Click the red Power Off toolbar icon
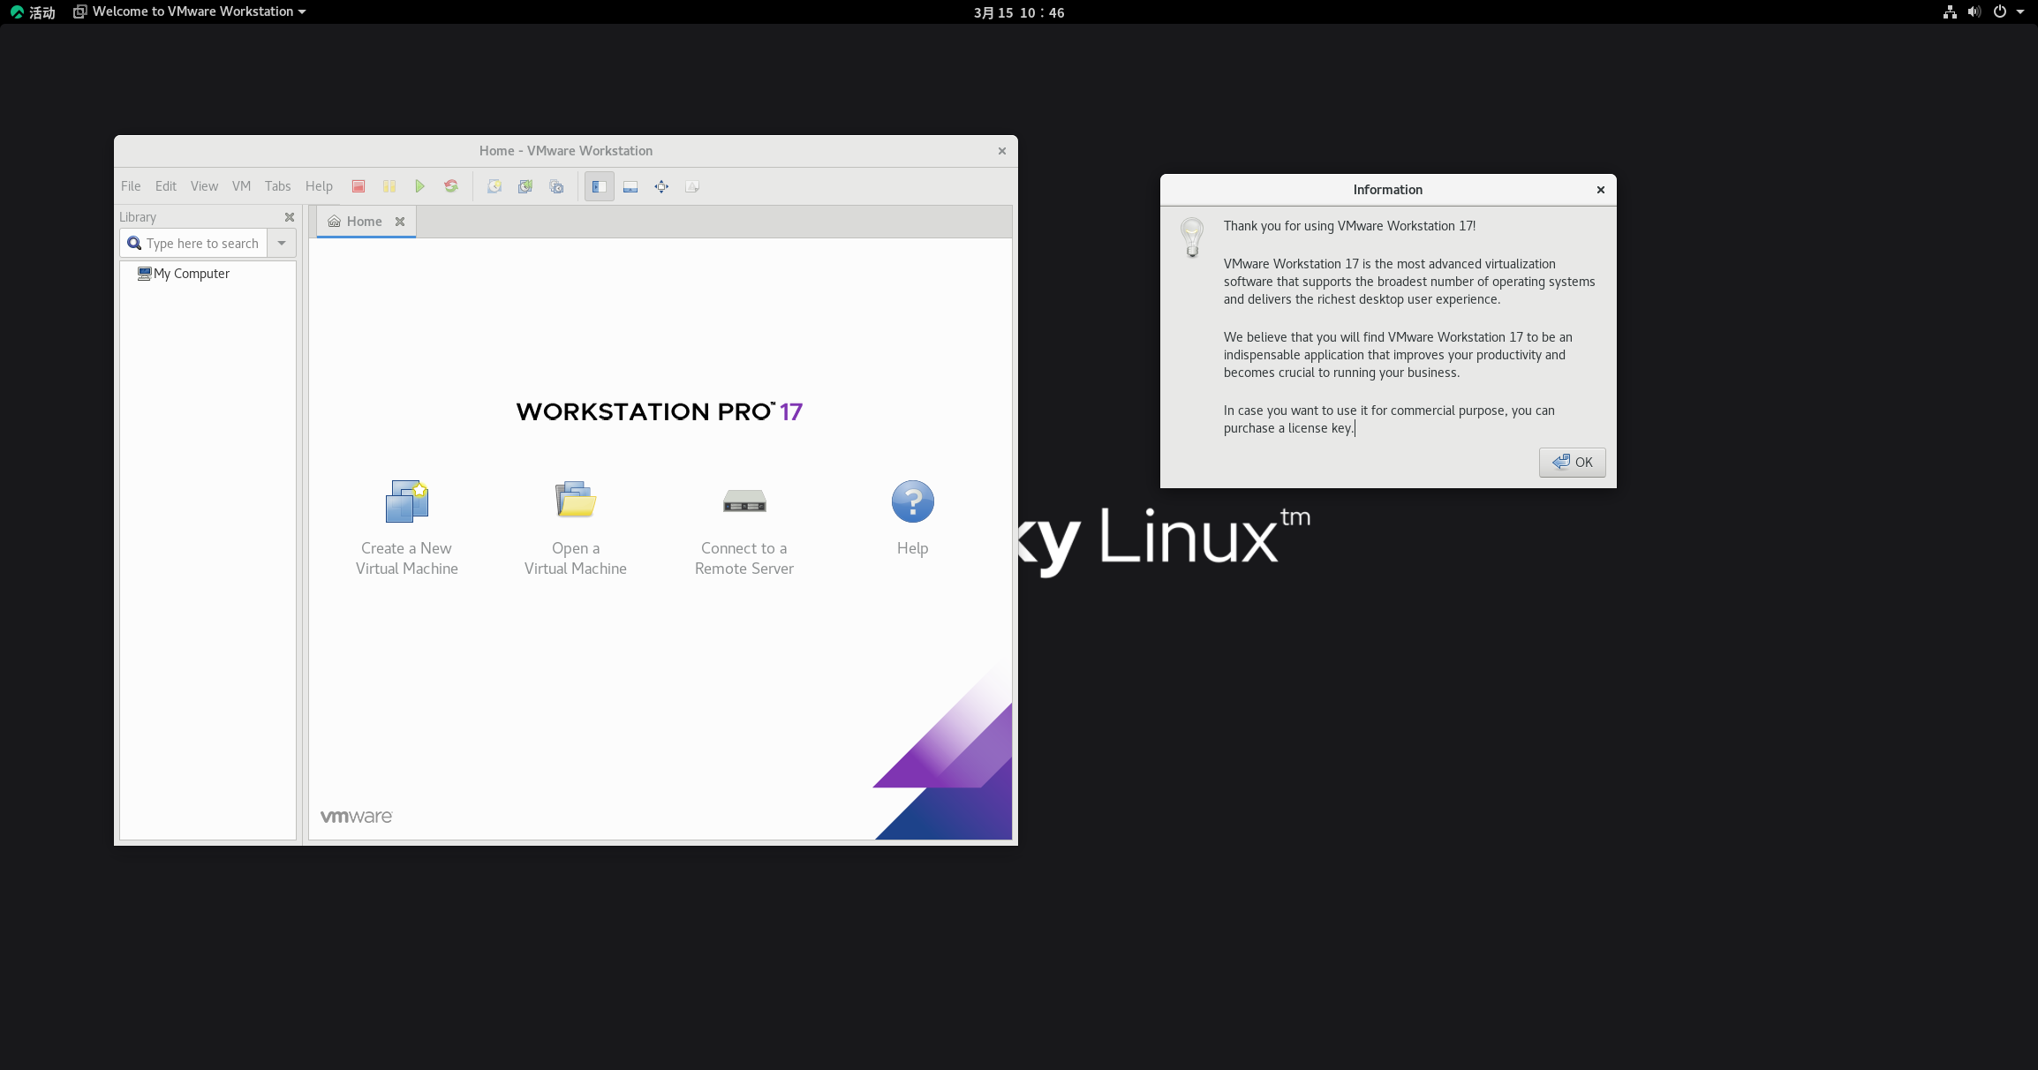 (359, 186)
